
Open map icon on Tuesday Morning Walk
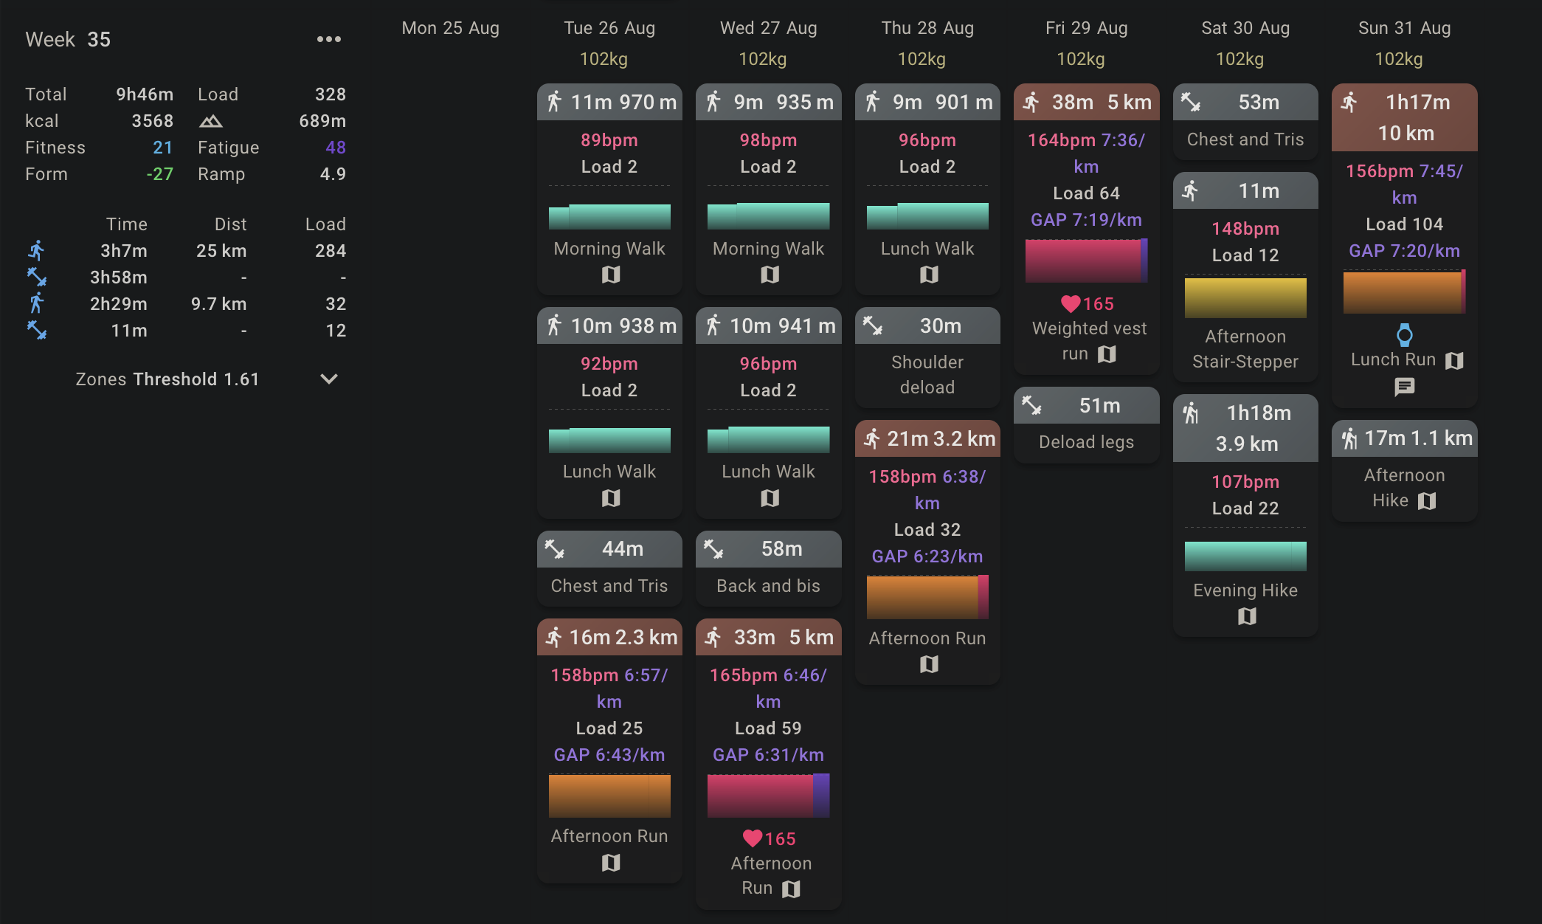(x=610, y=275)
